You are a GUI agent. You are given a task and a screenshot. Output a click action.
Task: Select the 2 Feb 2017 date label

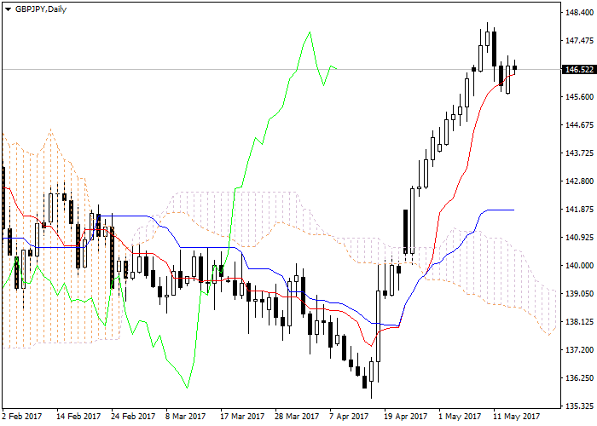(x=21, y=417)
